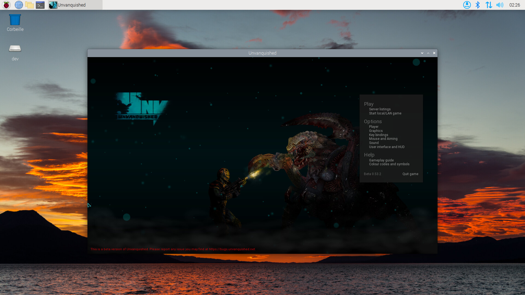The image size is (525, 295).
Task: Open the updates download tray icon
Action: coord(467,5)
